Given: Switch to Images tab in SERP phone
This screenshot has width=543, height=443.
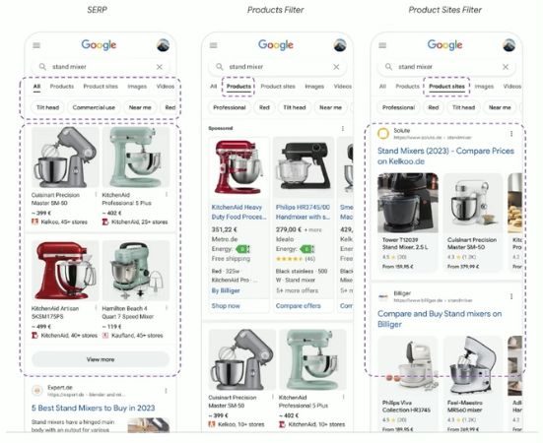Looking at the screenshot, I should tap(137, 87).
